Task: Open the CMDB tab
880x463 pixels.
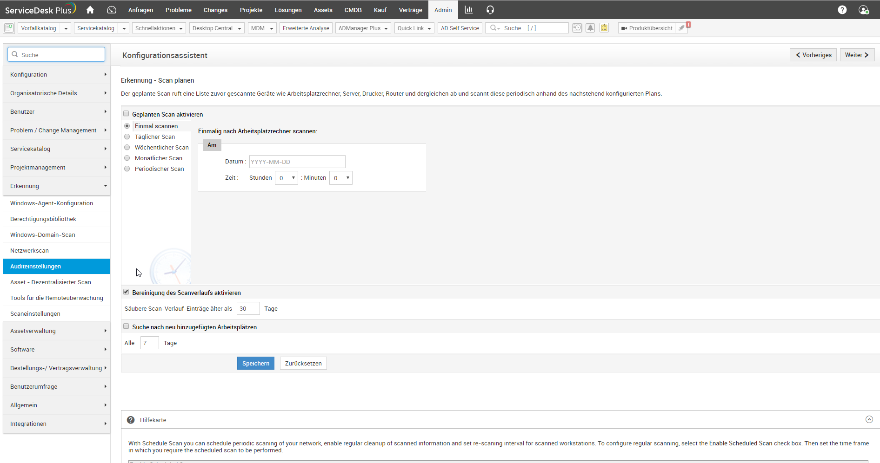Action: [x=353, y=10]
